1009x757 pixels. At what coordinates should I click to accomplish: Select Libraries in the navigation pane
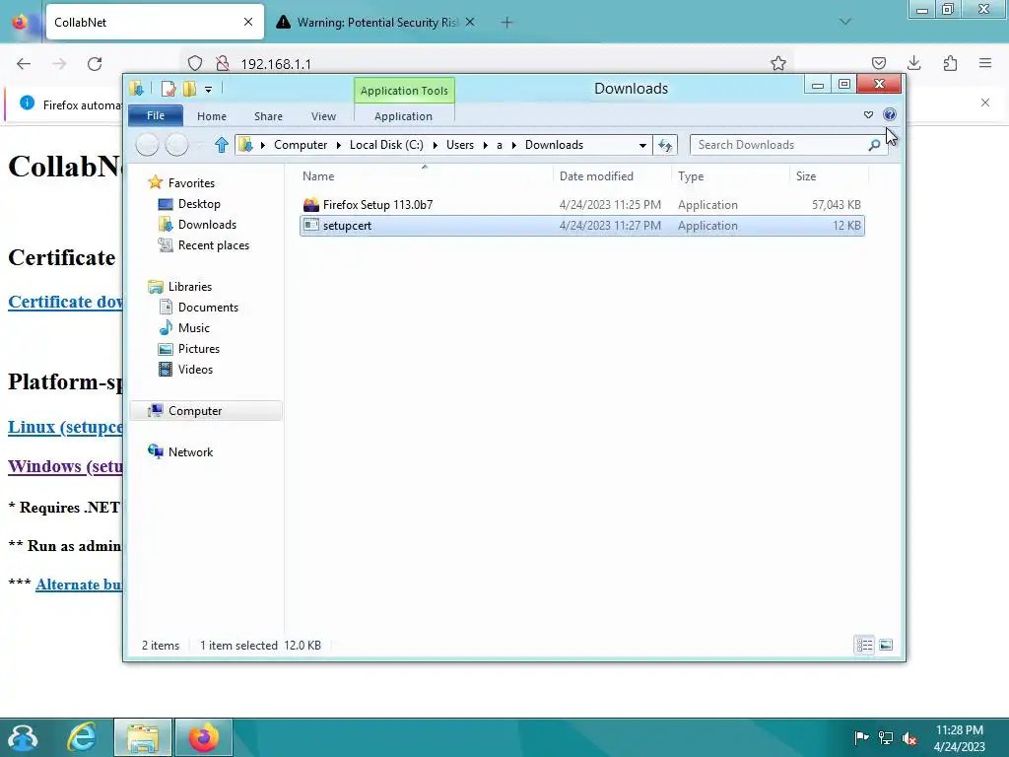coord(190,287)
